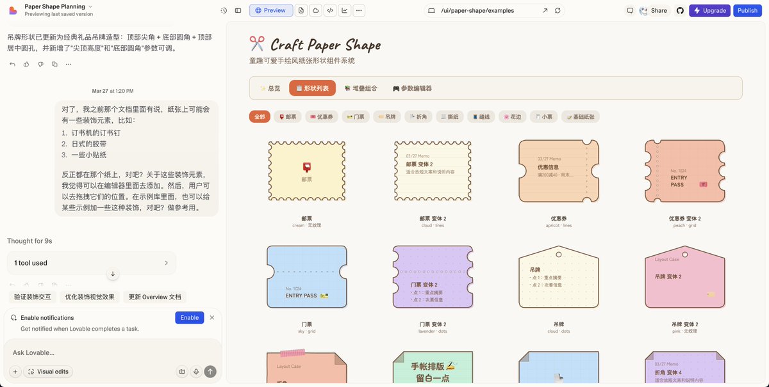The width and height of the screenshot is (769, 387).
Task: Expand the Paper Shape Planning project dropdown
Action: point(90,6)
